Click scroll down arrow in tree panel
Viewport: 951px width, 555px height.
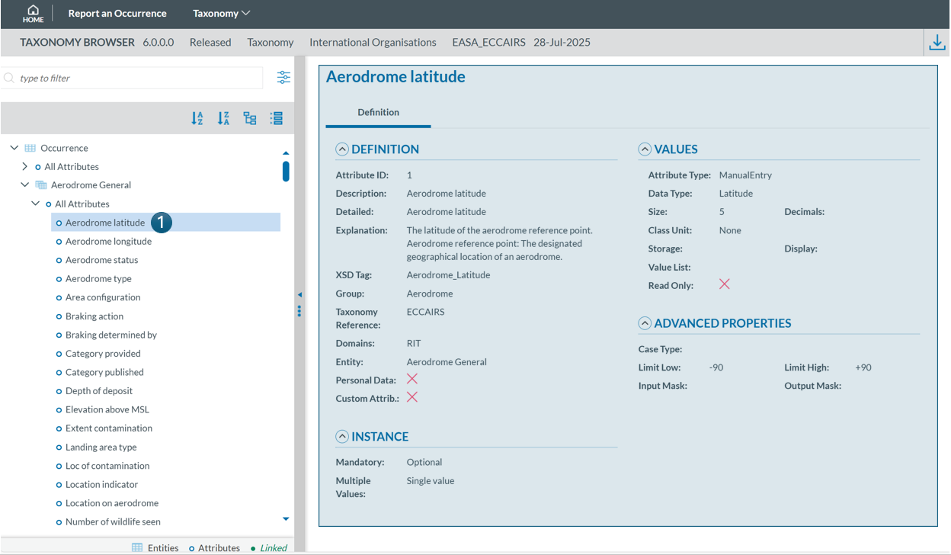tap(286, 519)
